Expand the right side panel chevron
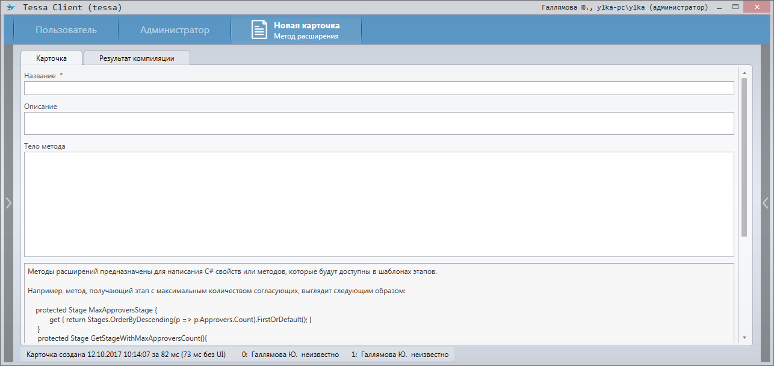The height and width of the screenshot is (366, 774). tap(766, 203)
